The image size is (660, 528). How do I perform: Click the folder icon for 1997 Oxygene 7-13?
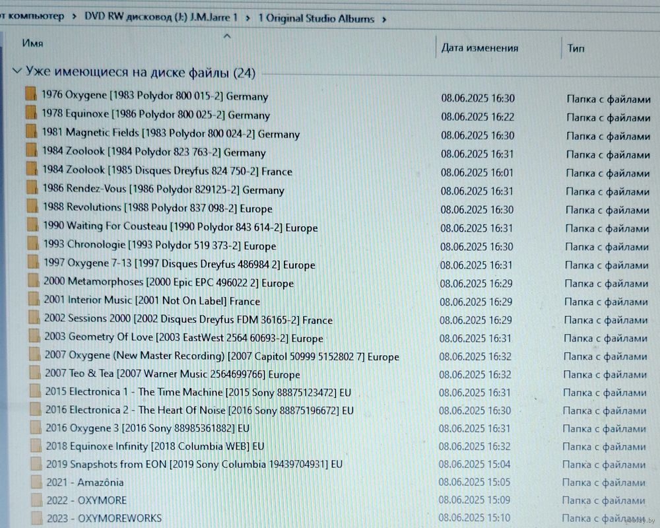pyautogui.click(x=34, y=262)
